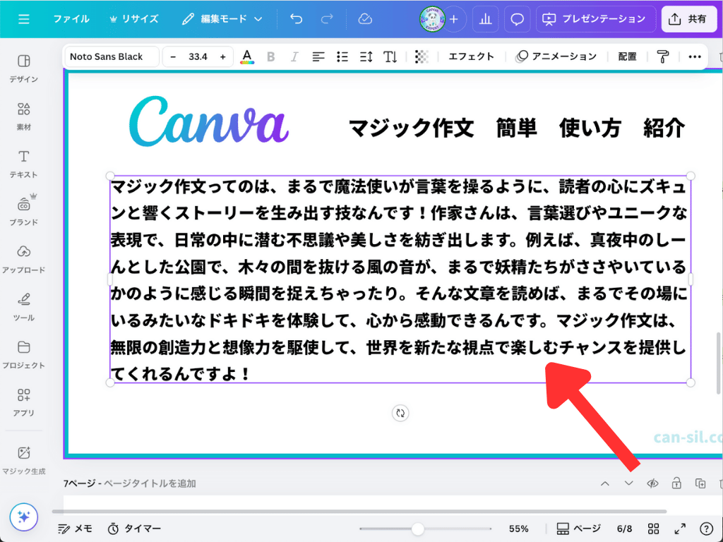Click ページタイトルを追加 to add page title
Screen dimensions: 723x542
[150, 483]
